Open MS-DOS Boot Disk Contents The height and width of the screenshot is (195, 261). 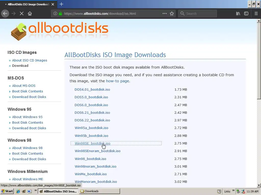[x=28, y=91]
